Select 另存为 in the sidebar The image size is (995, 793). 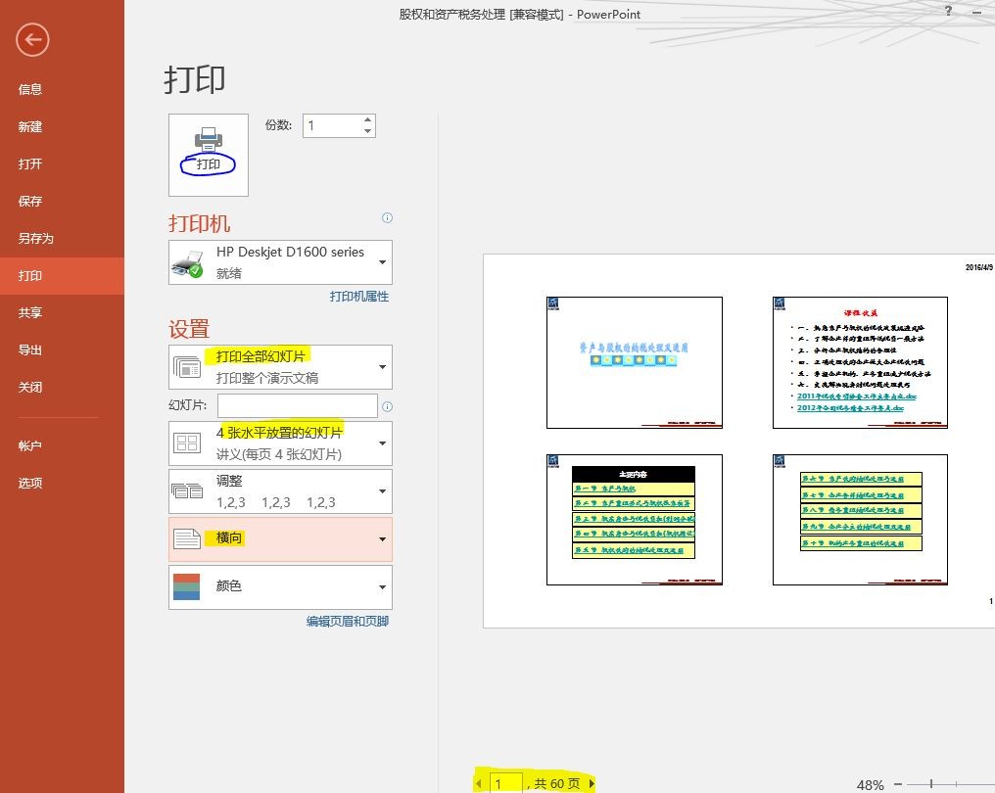[63, 239]
